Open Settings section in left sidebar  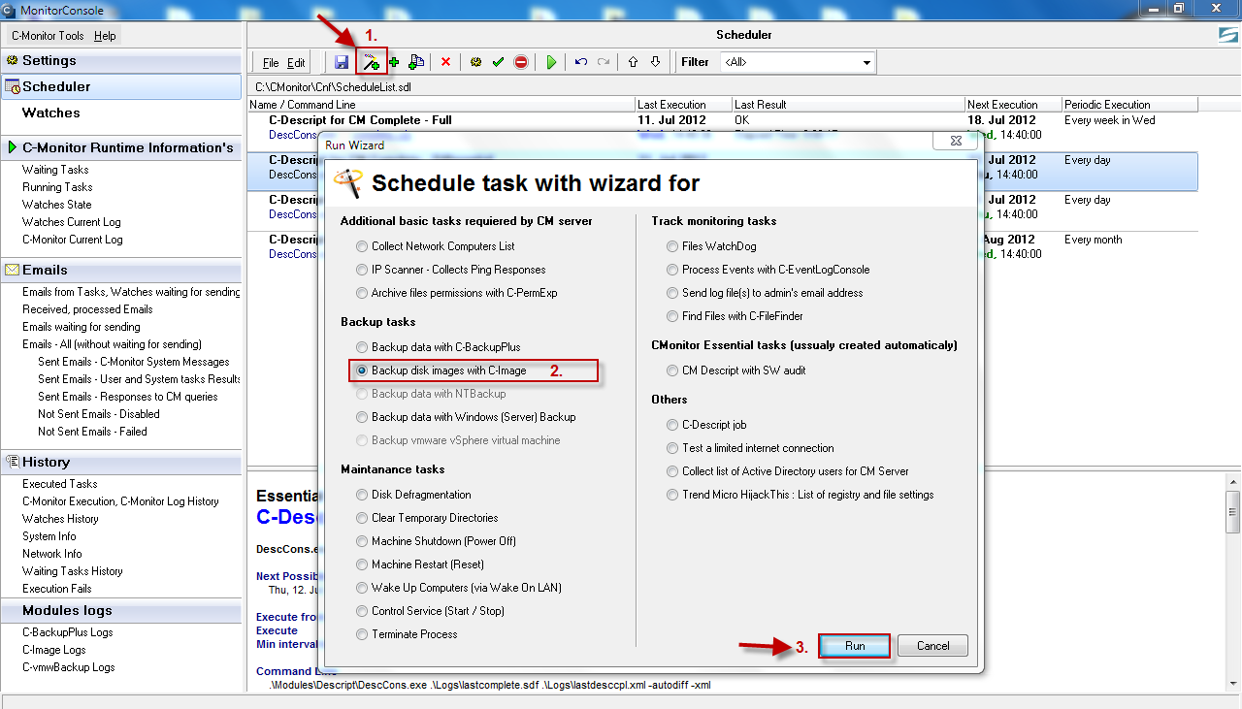121,60
